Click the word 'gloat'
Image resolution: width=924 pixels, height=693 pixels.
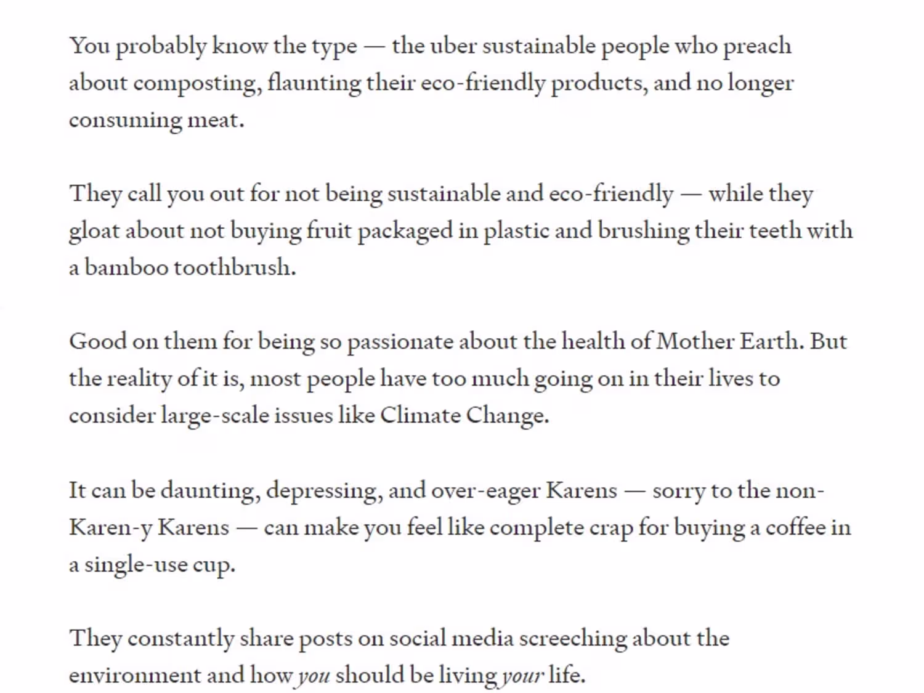point(94,231)
